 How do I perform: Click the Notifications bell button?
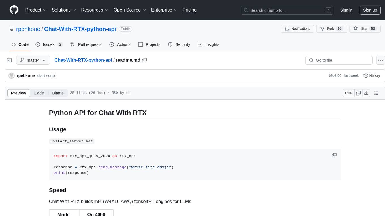[297, 29]
